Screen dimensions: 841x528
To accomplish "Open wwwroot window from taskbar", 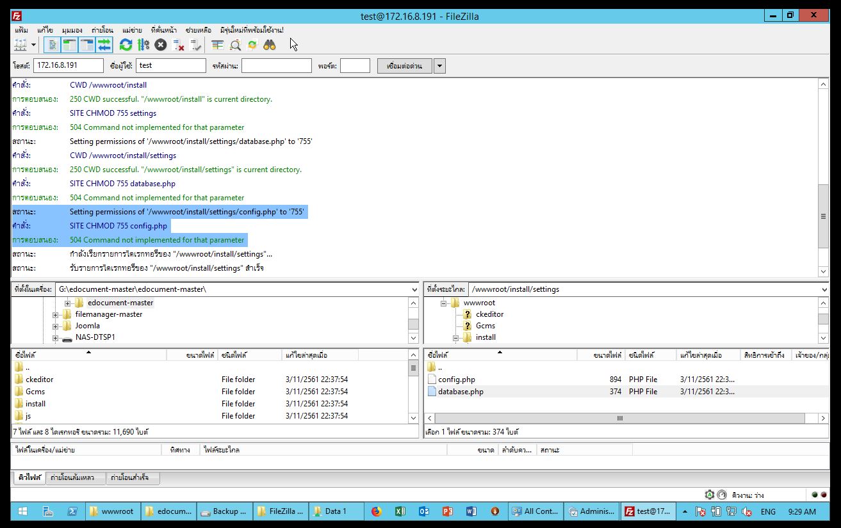I will pos(112,511).
